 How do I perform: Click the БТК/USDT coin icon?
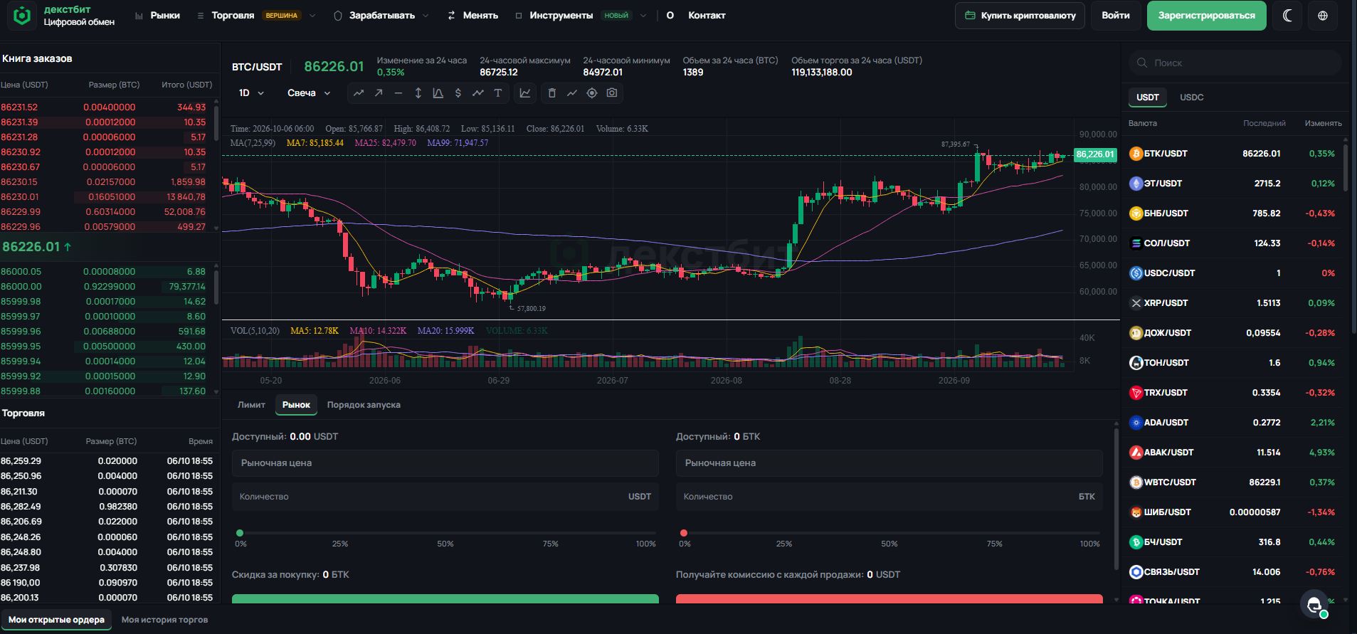point(1136,154)
